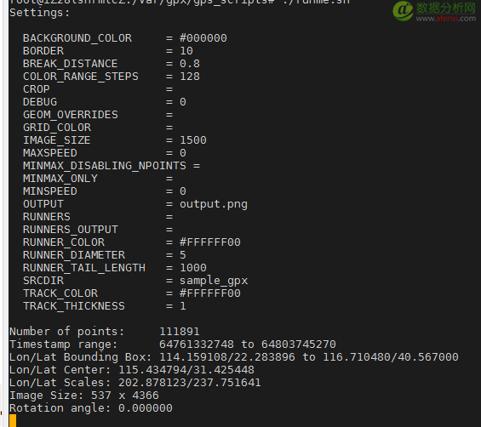Click the 'Settings:' header line

click(39, 13)
